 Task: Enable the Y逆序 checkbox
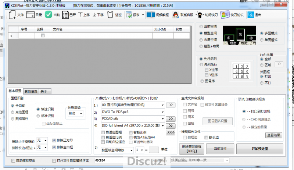tap(207, 75)
